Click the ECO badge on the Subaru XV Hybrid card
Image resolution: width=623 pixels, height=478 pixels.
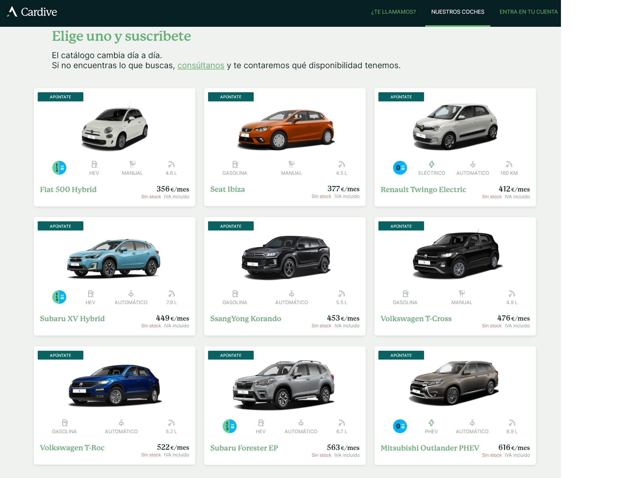[59, 297]
